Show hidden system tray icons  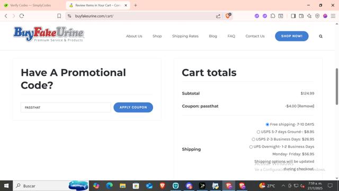283,186
